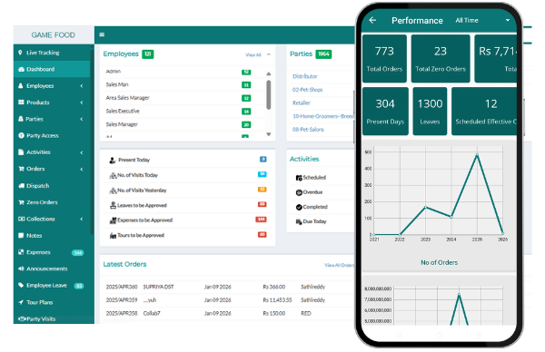The height and width of the screenshot is (352, 545).
Task: Click the Notes sidebar icon
Action: pos(21,235)
